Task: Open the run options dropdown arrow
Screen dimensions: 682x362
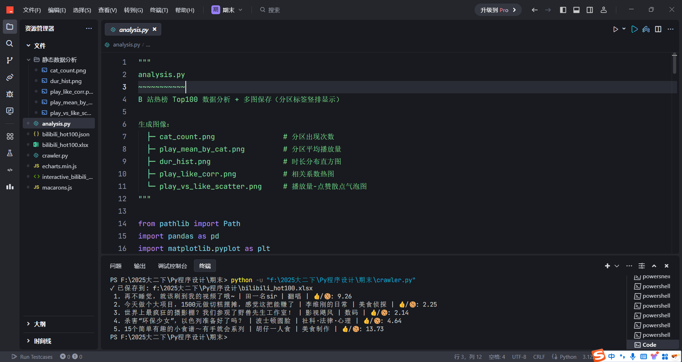Action: 624,29
